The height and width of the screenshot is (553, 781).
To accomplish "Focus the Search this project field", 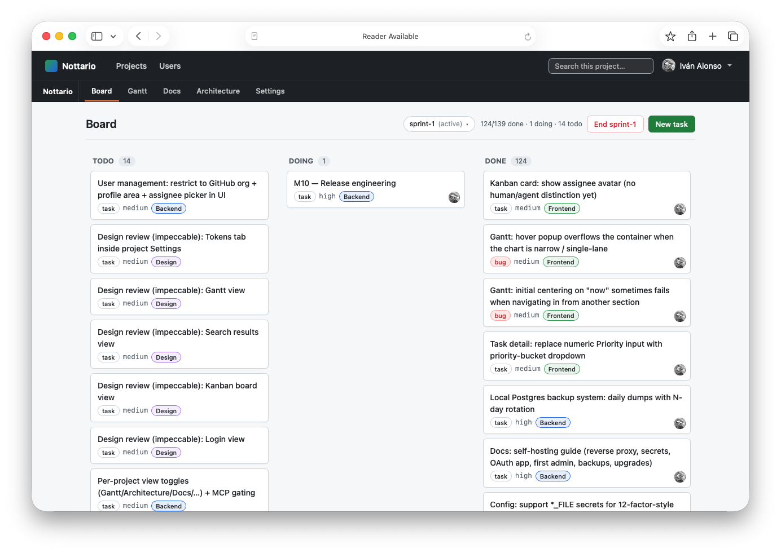I will 601,66.
